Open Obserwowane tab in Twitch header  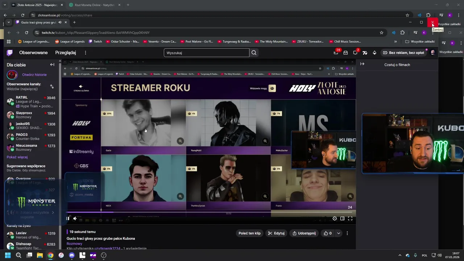click(33, 53)
